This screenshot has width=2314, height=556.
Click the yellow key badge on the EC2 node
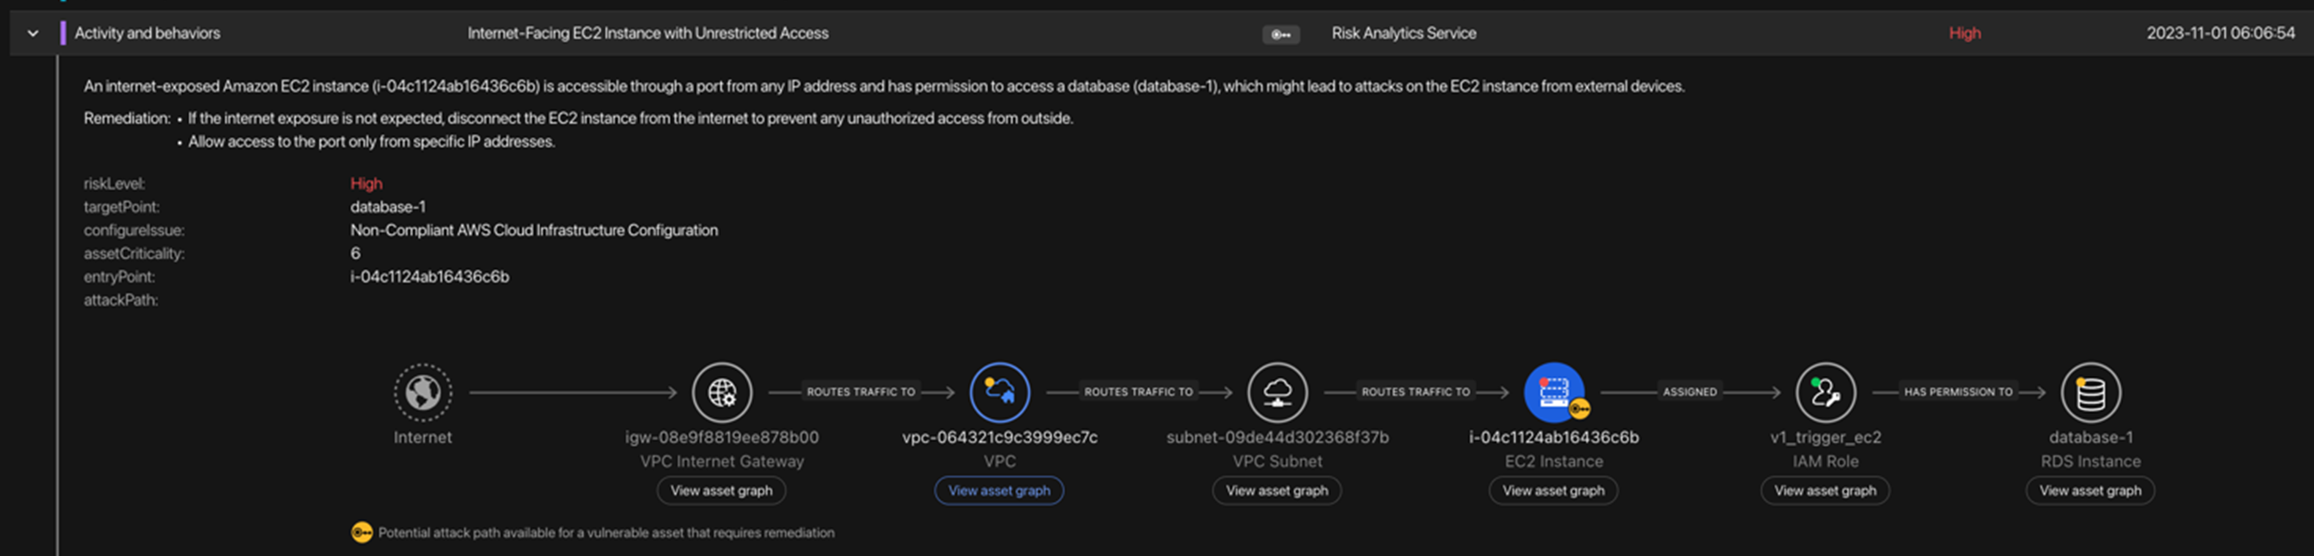pos(1580,410)
